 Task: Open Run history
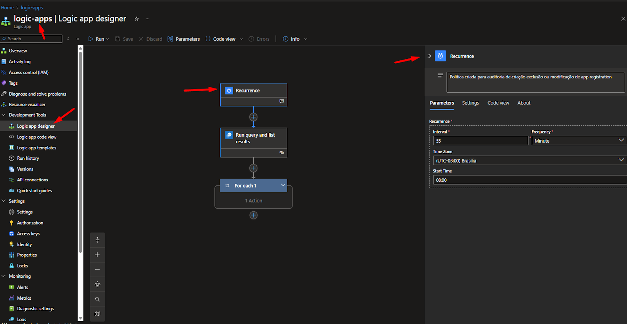(x=28, y=158)
